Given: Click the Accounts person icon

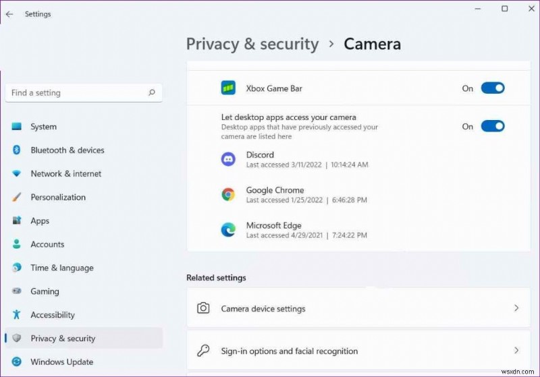Looking at the screenshot, I should click(16, 244).
